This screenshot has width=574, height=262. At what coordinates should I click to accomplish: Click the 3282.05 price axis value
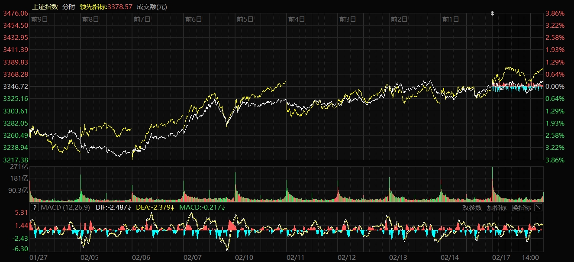coord(16,123)
